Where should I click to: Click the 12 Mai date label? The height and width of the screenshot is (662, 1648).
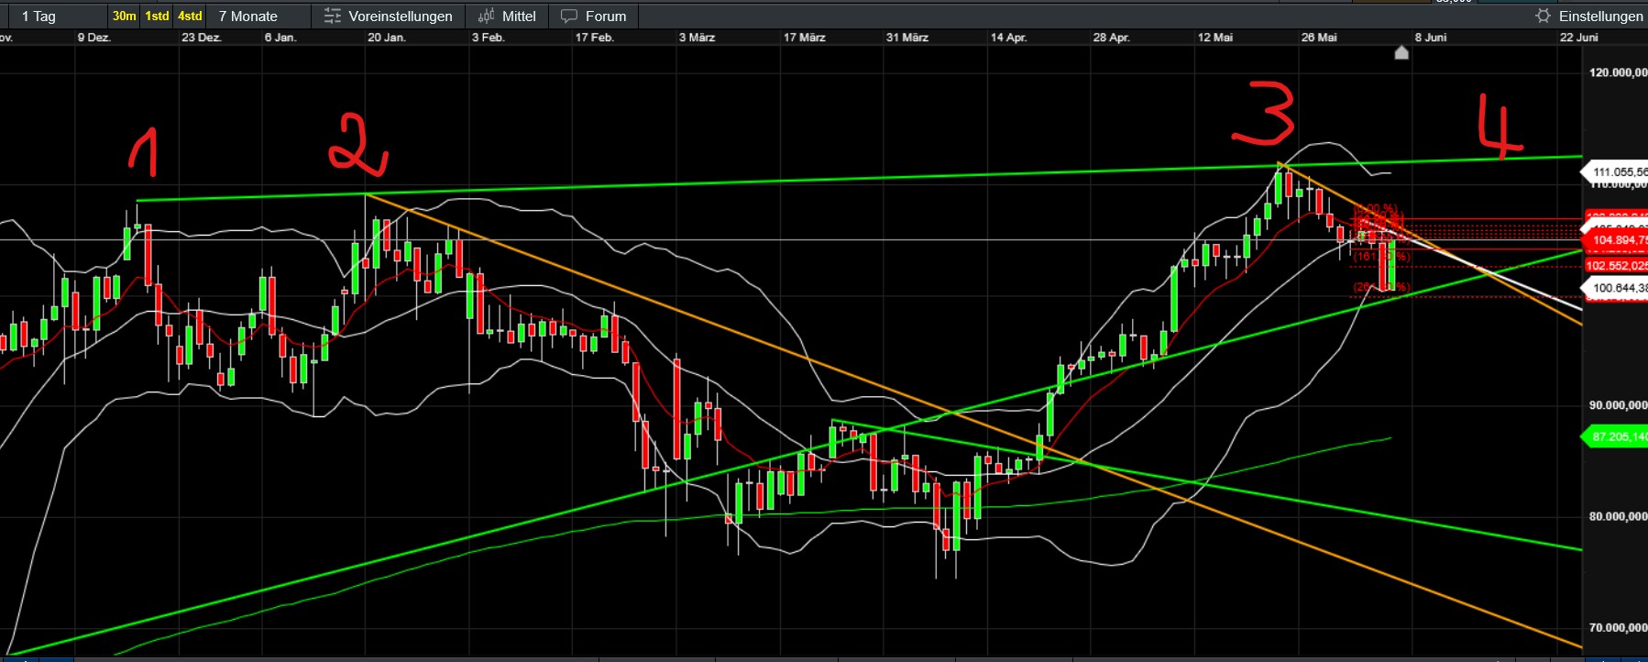(1214, 38)
